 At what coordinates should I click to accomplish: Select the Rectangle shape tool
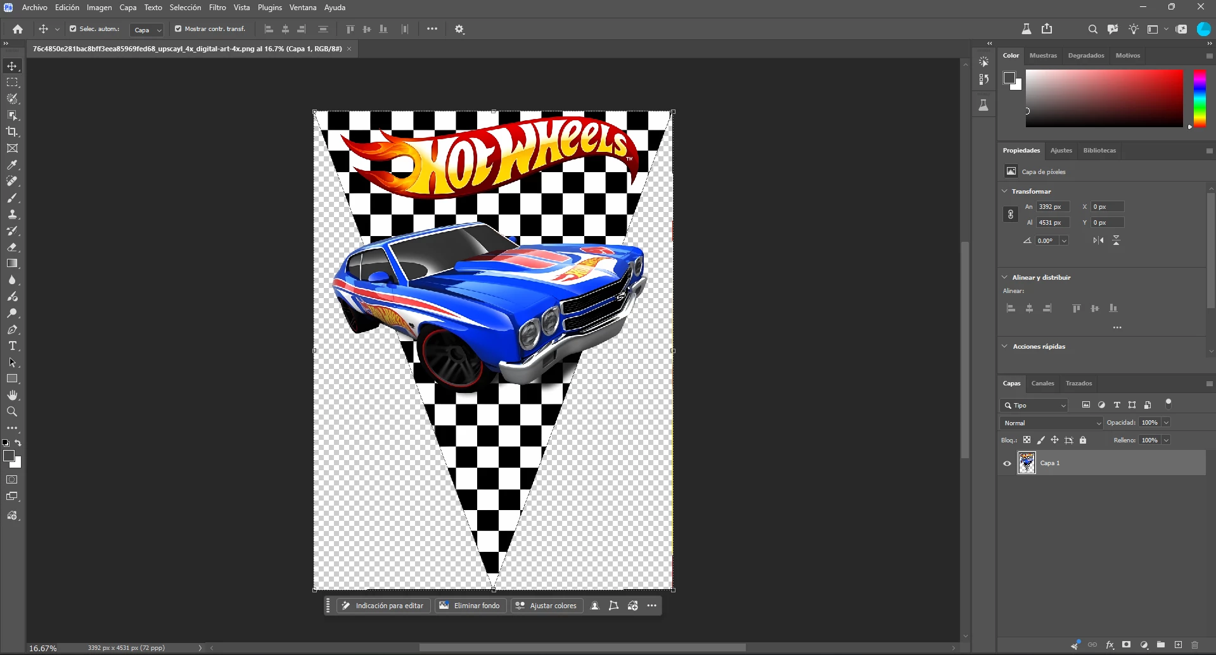(12, 378)
